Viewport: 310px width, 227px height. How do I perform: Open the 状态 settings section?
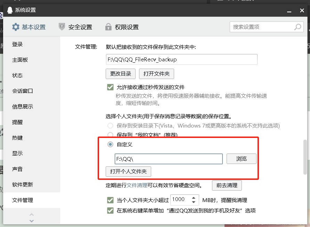32,75
